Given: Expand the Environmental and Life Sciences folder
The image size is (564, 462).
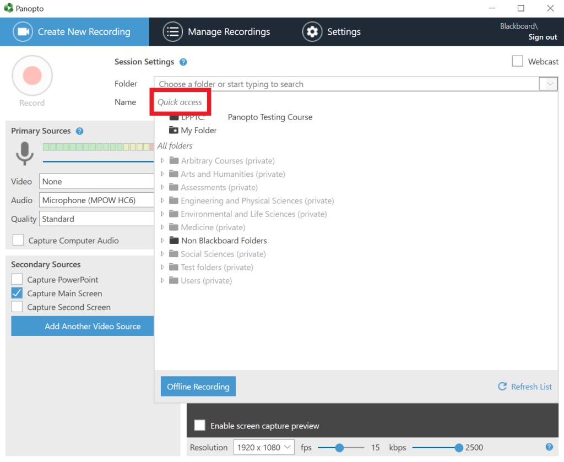Looking at the screenshot, I should pos(162,214).
